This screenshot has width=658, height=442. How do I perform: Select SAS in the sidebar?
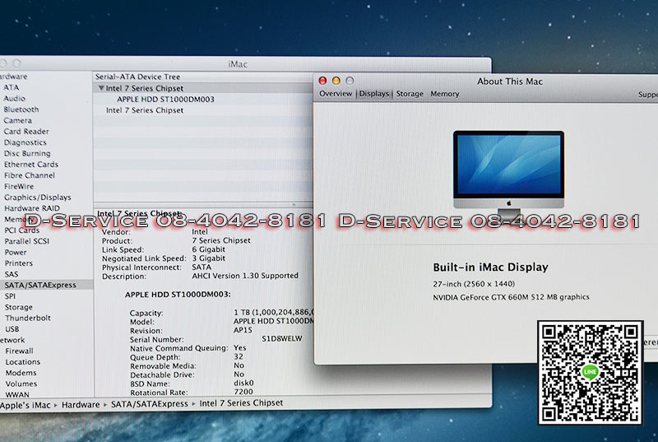[12, 274]
